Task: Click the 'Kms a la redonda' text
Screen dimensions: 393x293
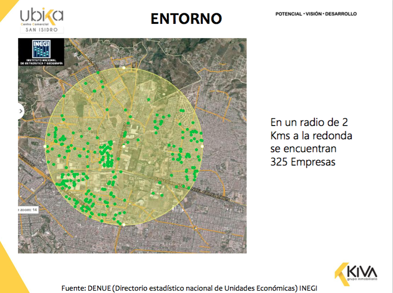Action: pos(311,136)
